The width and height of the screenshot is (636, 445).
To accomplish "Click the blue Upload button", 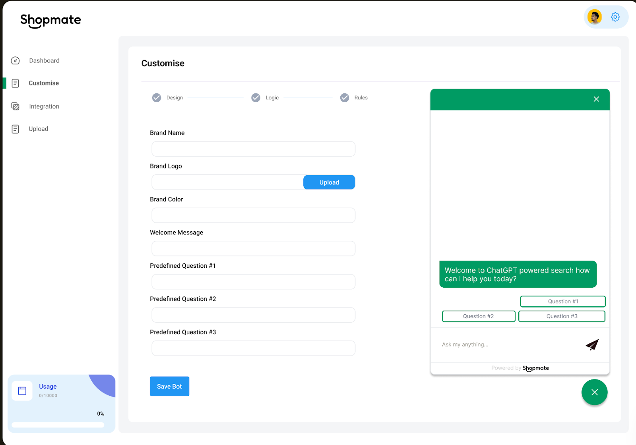I will pos(329,182).
